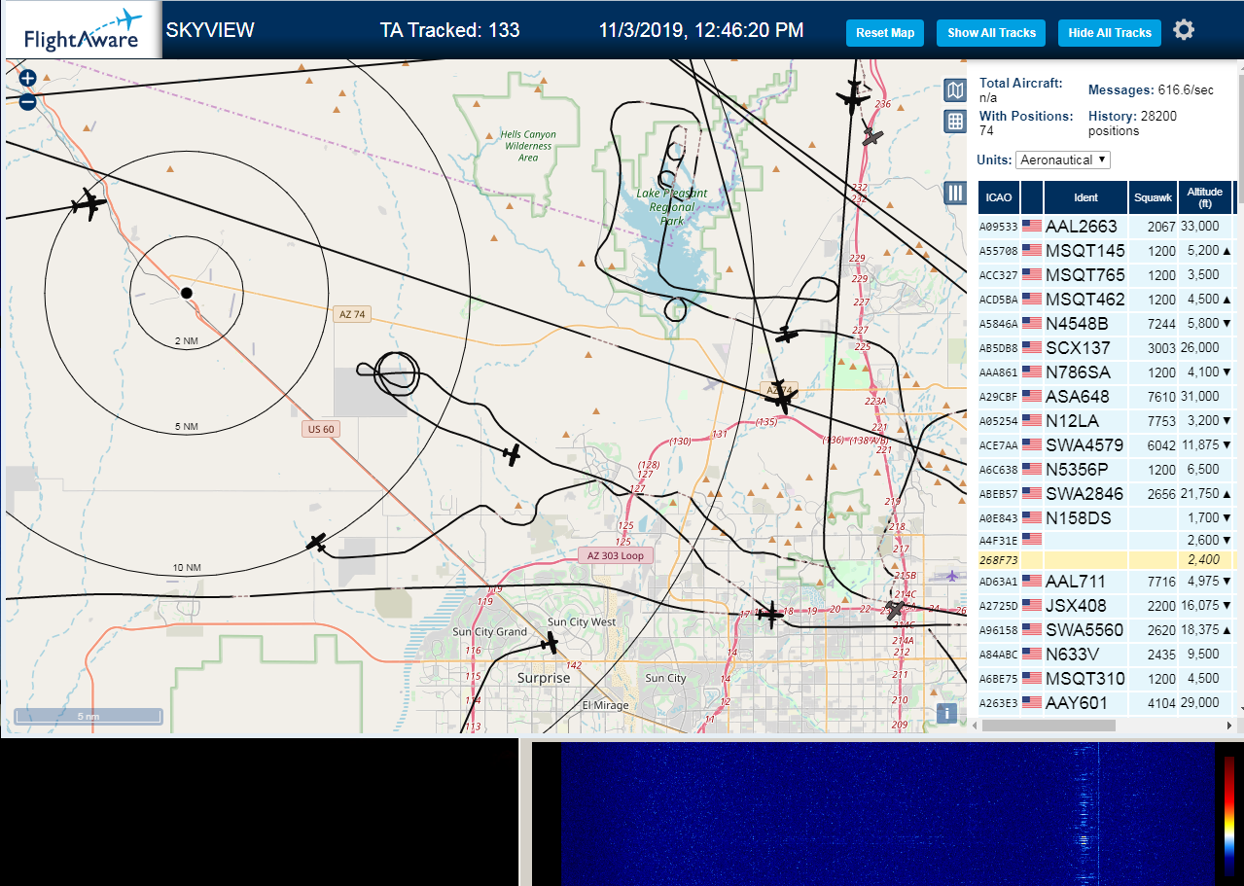The height and width of the screenshot is (886, 1244).
Task: Open the settings gear icon
Action: point(1183,30)
